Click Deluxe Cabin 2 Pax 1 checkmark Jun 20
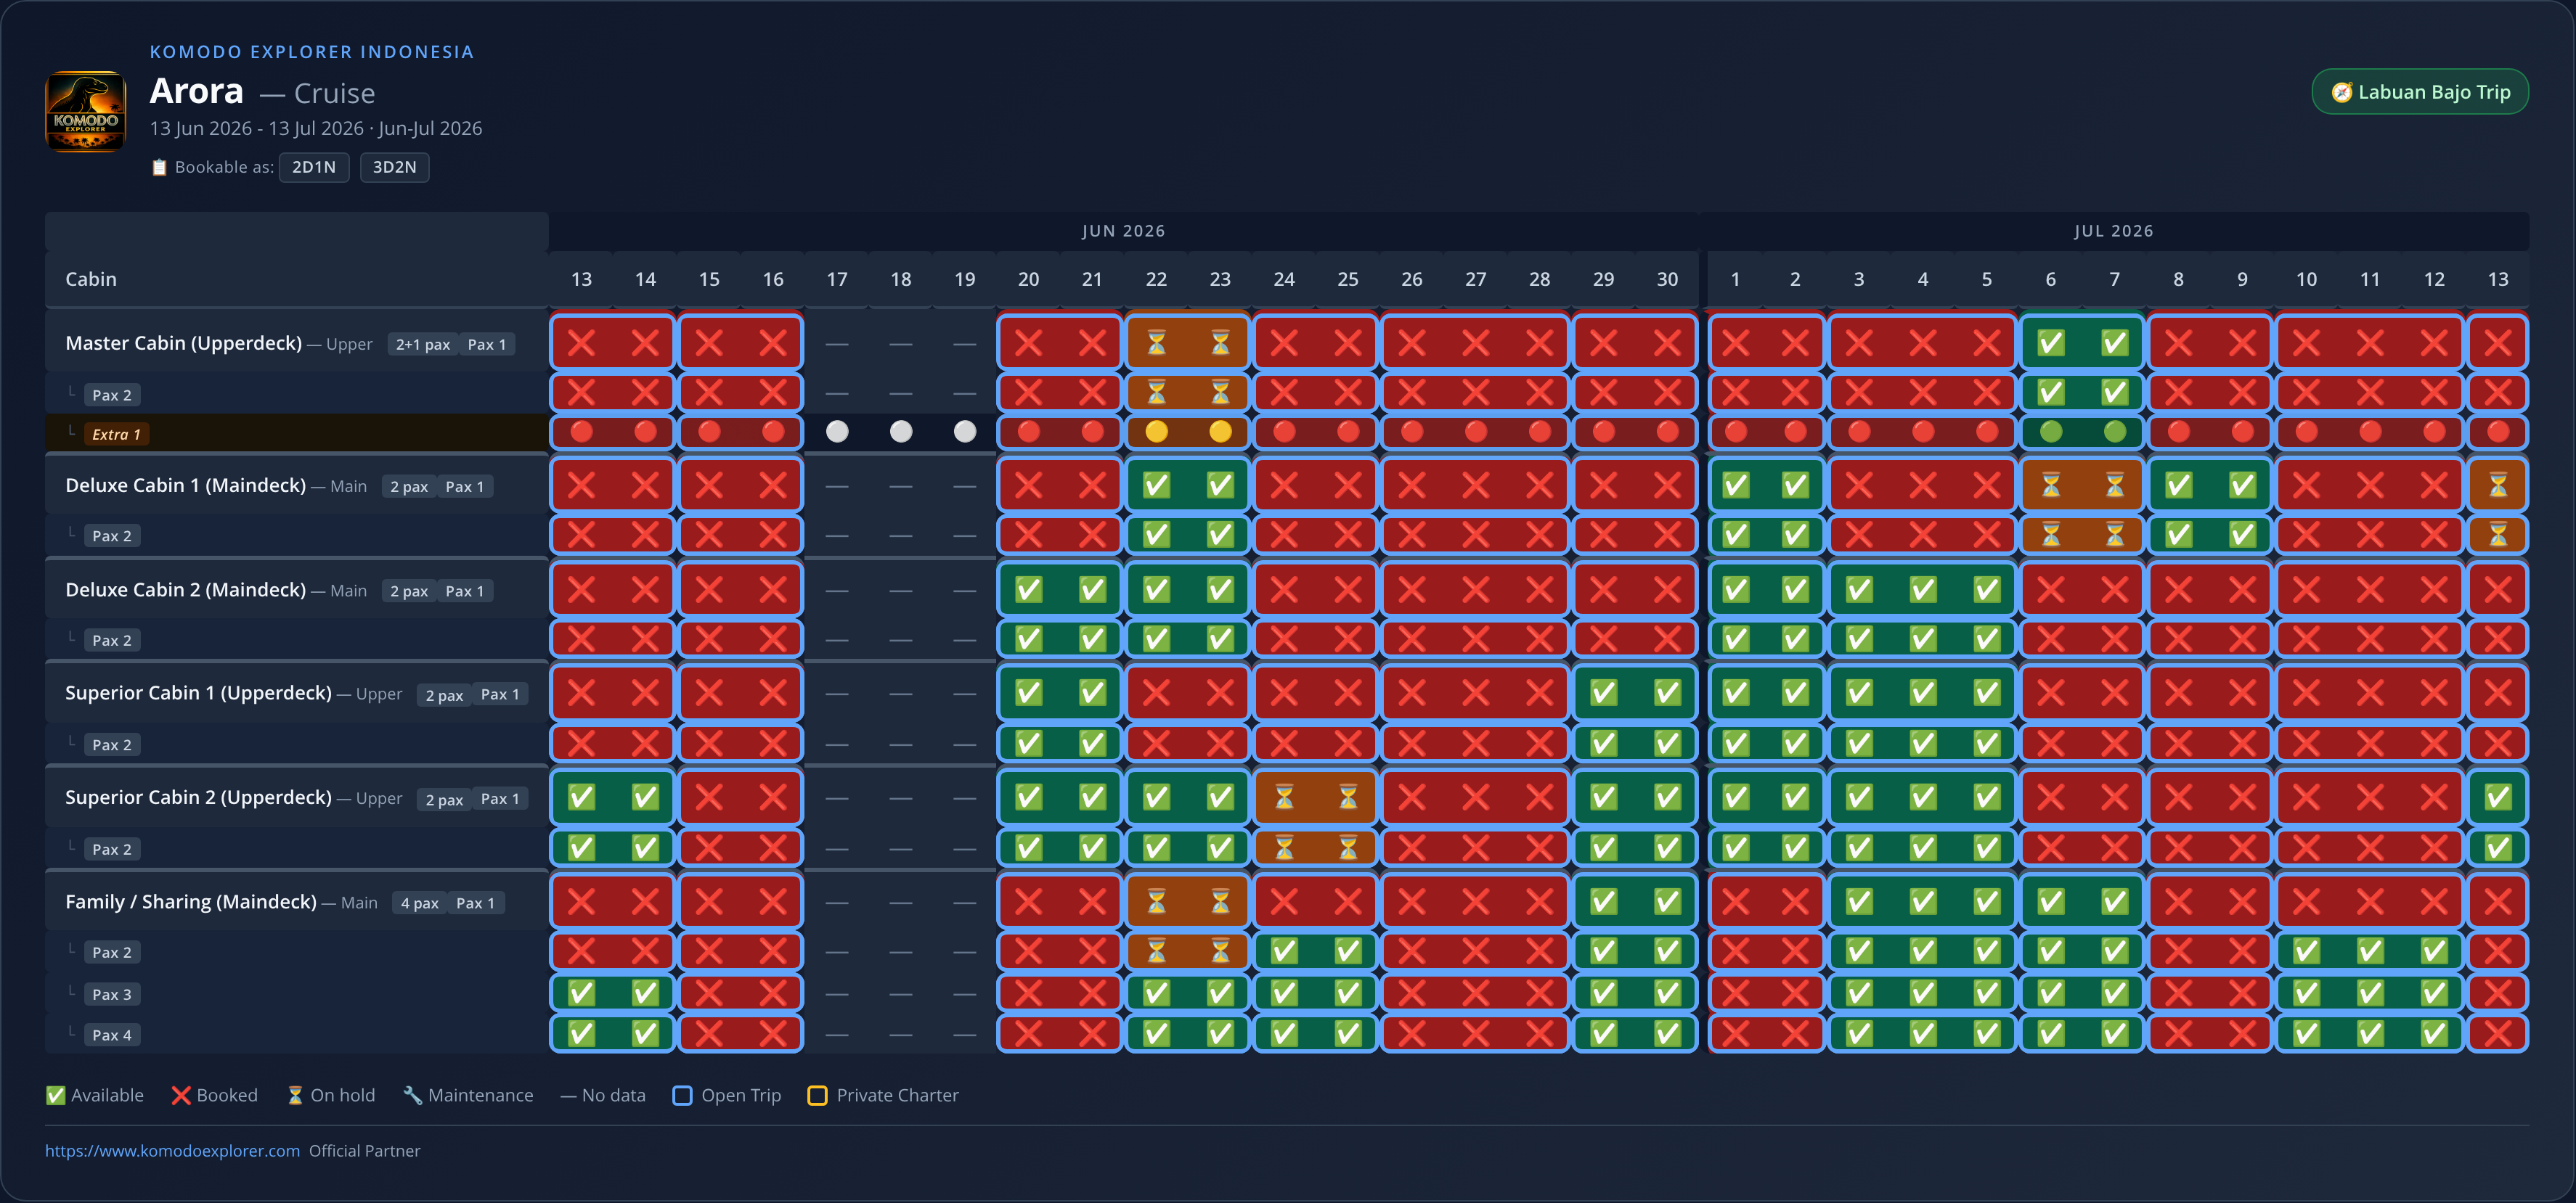Viewport: 2576px width, 1203px height. click(1028, 589)
